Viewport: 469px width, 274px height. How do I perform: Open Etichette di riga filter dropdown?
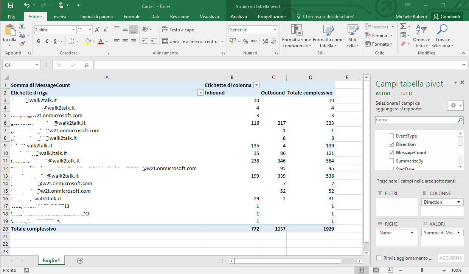point(200,93)
